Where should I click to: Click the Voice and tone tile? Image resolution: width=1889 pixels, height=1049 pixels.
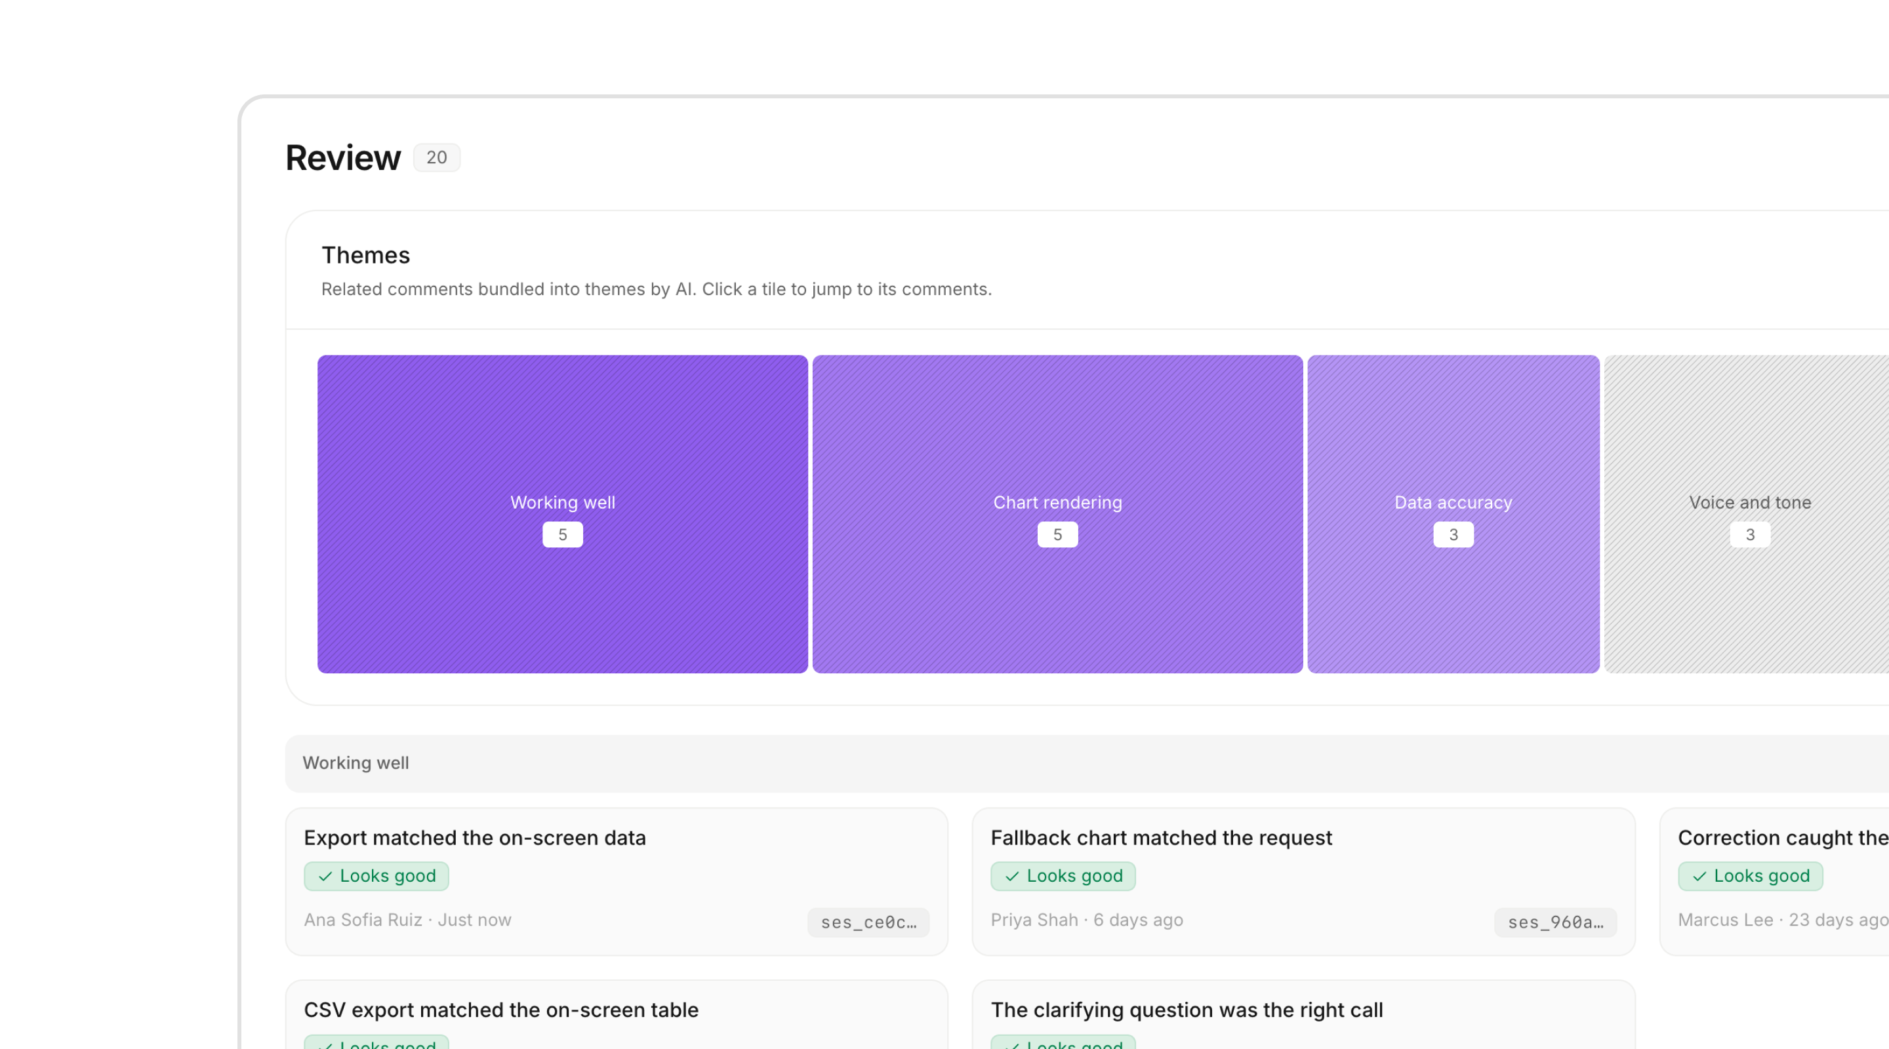(x=1748, y=514)
